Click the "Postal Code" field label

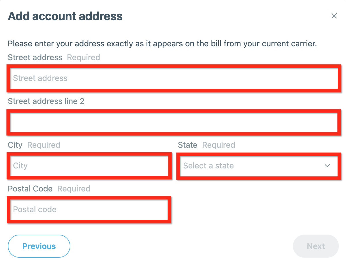[30, 189]
